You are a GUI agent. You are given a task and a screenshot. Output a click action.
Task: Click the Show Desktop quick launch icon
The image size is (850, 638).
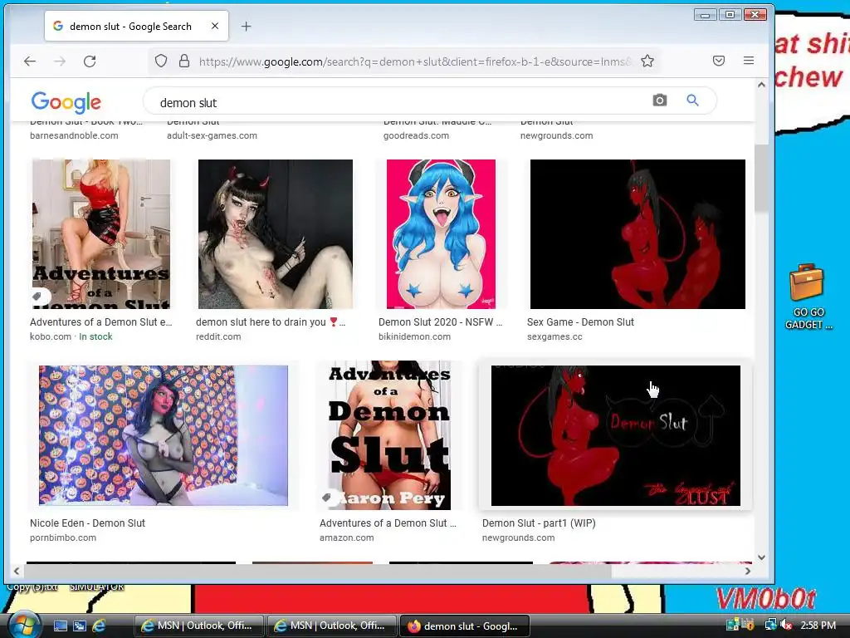60,626
